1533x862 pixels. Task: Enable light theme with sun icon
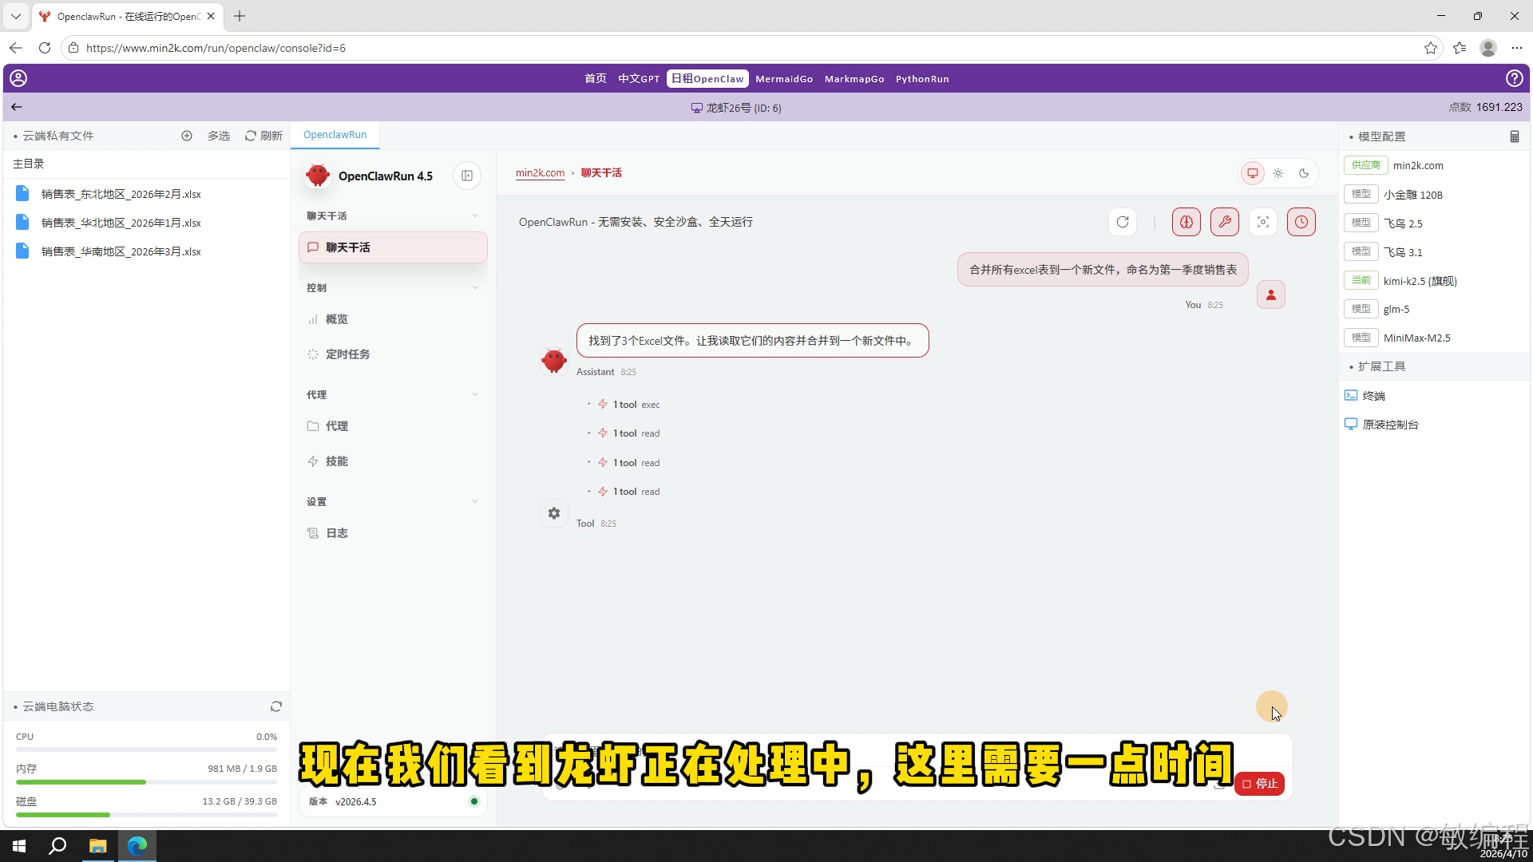coord(1278,172)
